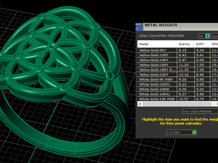Viewport: 218px width, 163px height.
Task: Click the 5.29 DWT value
Action: click(x=200, y=84)
